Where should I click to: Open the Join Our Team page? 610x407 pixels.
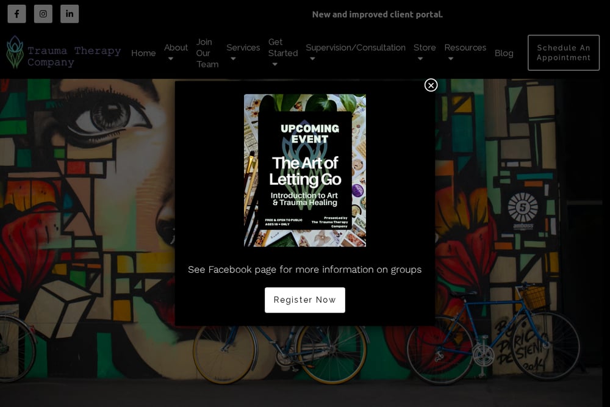207,53
